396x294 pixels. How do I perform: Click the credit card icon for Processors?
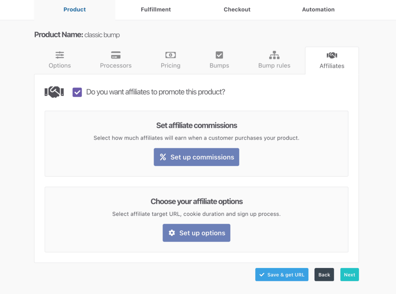point(116,55)
